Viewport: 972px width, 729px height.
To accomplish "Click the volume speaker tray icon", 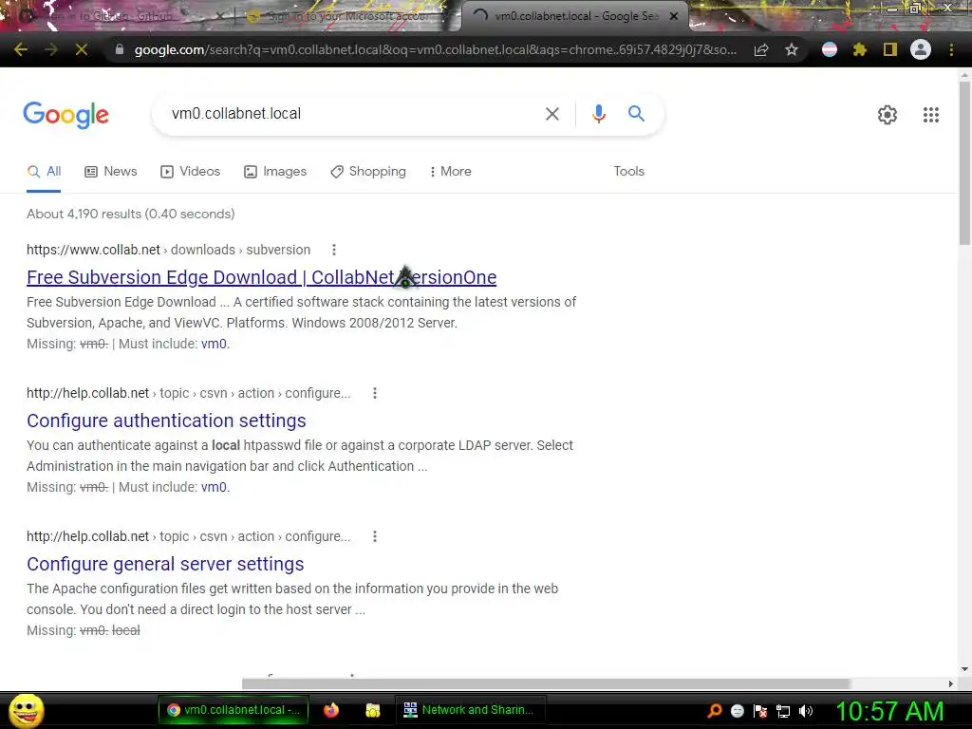I will [x=806, y=711].
